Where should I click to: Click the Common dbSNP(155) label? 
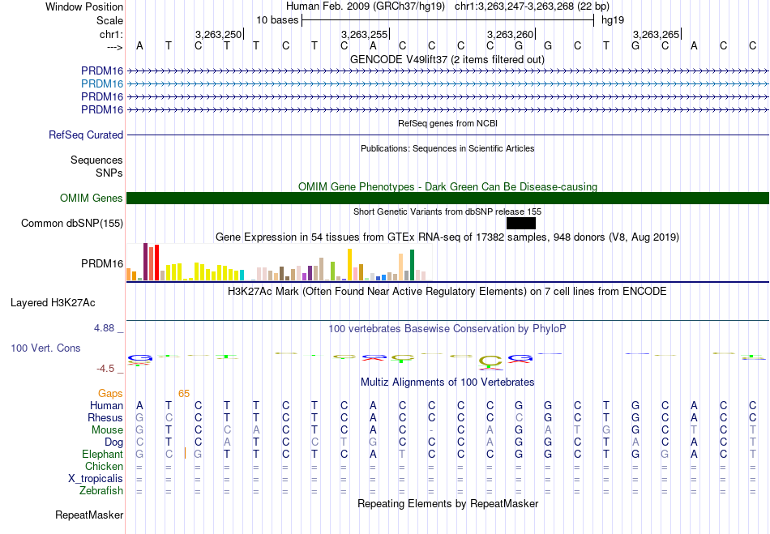pyautogui.click(x=72, y=224)
